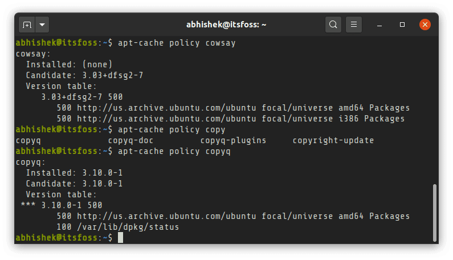Open a new terminal tab

(27, 25)
